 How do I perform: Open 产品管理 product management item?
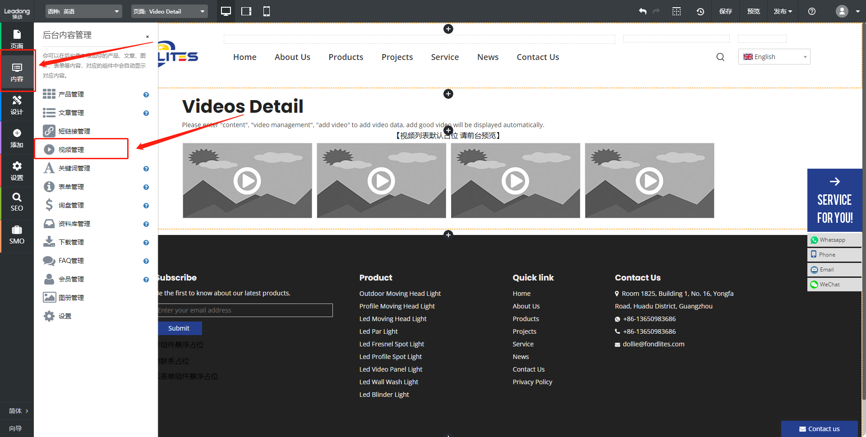click(71, 94)
